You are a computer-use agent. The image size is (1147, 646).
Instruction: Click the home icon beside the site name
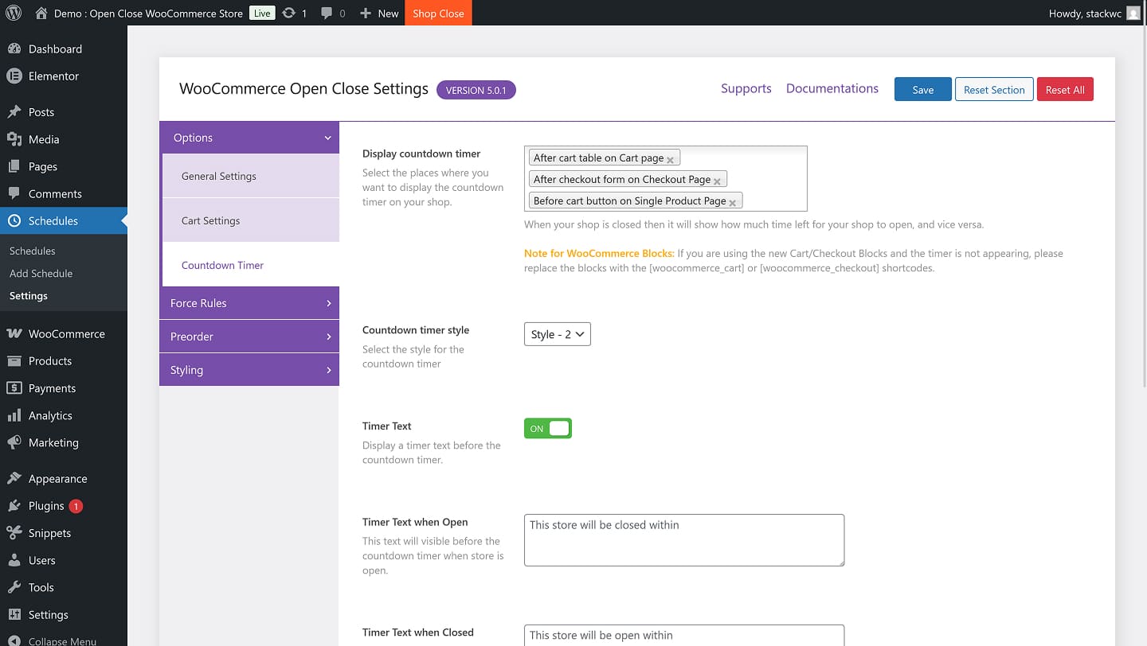click(x=41, y=13)
